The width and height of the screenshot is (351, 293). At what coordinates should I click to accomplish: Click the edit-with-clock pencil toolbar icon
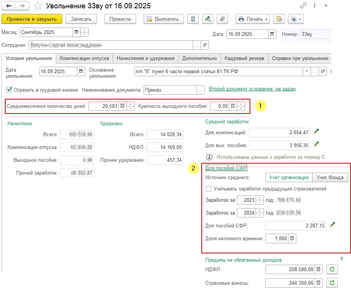(x=207, y=19)
